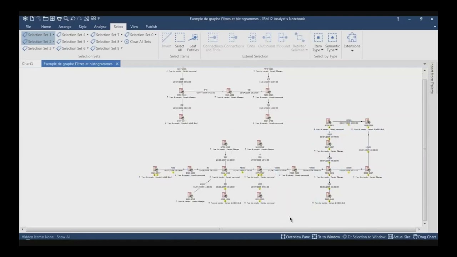Screen dimensions: 457x257
Task: Click the save disk icon in quick toolbar
Action: 52,19
